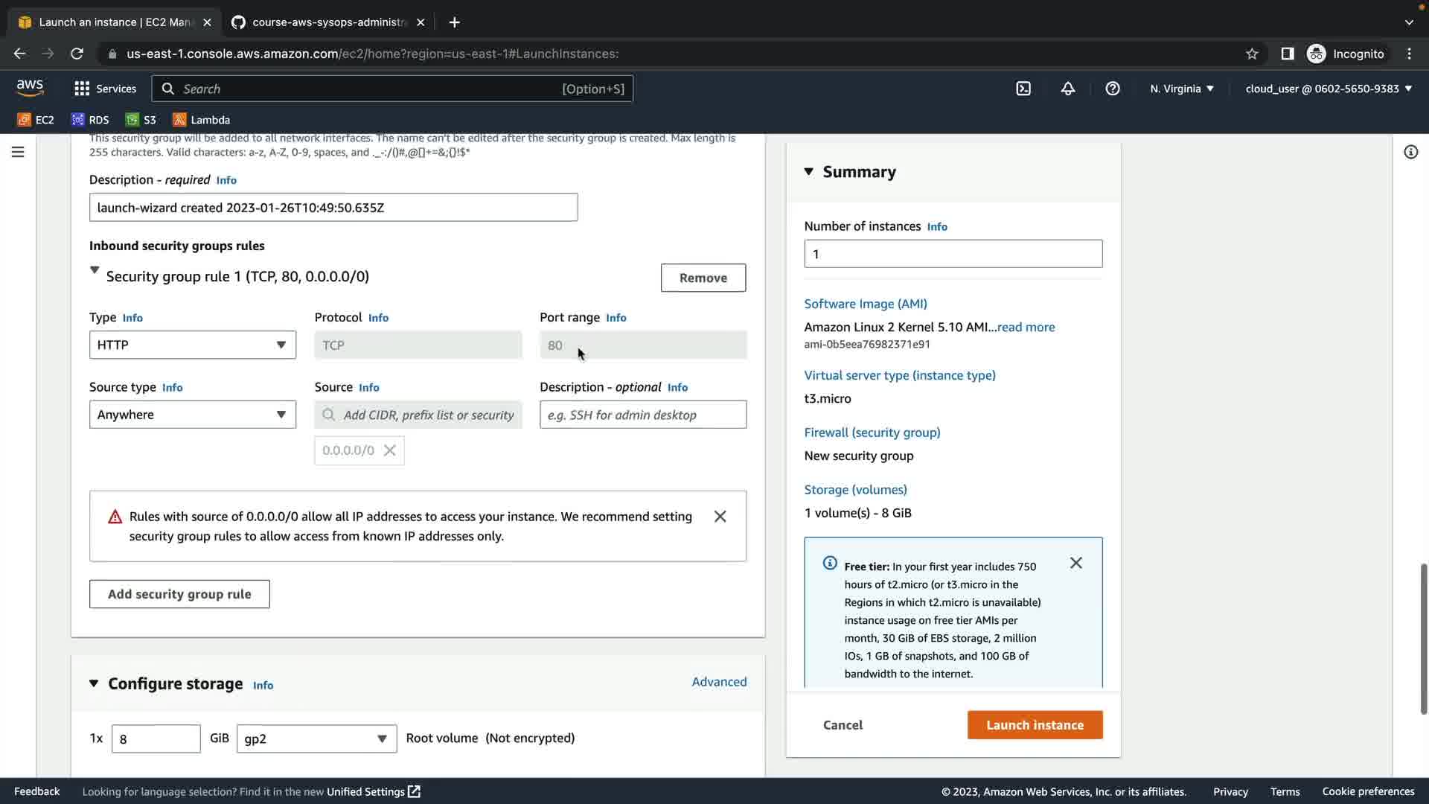Open the left hamburger navigation menu
This screenshot has width=1429, height=804.
tap(18, 152)
